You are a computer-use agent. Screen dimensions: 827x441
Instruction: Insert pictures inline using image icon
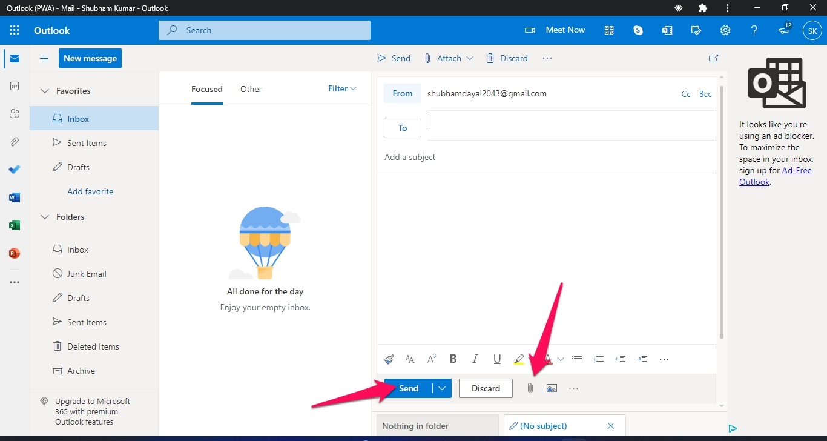pos(552,388)
